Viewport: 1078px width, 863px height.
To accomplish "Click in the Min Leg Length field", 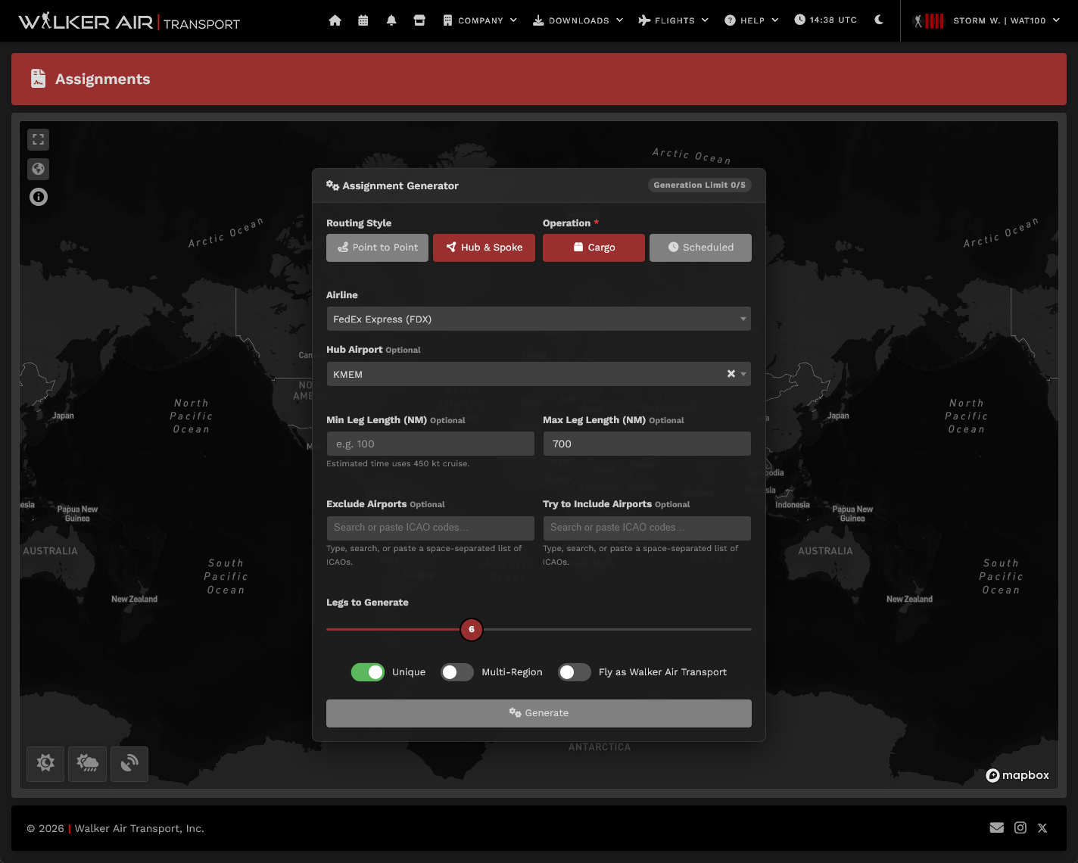I will (x=430, y=444).
